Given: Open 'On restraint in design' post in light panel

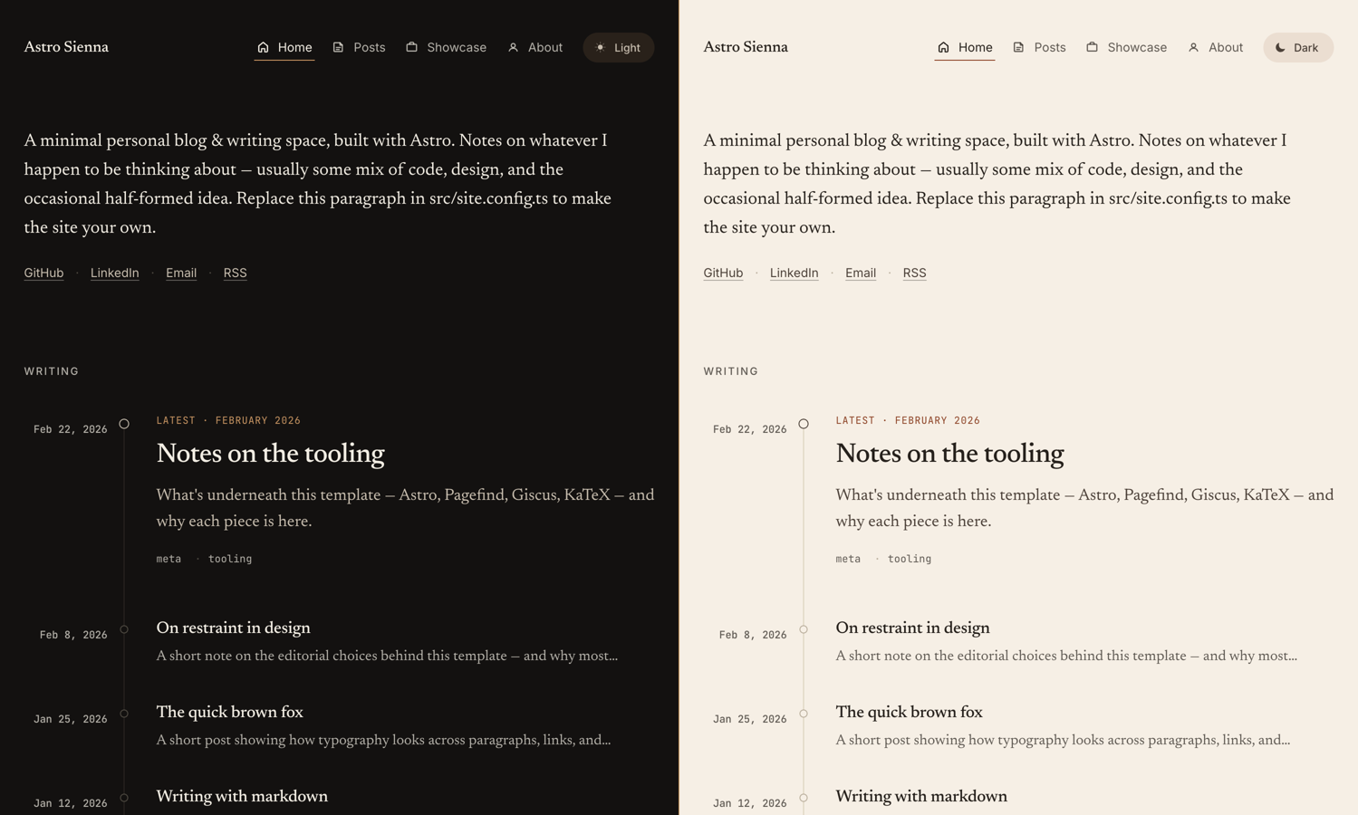Looking at the screenshot, I should (912, 628).
